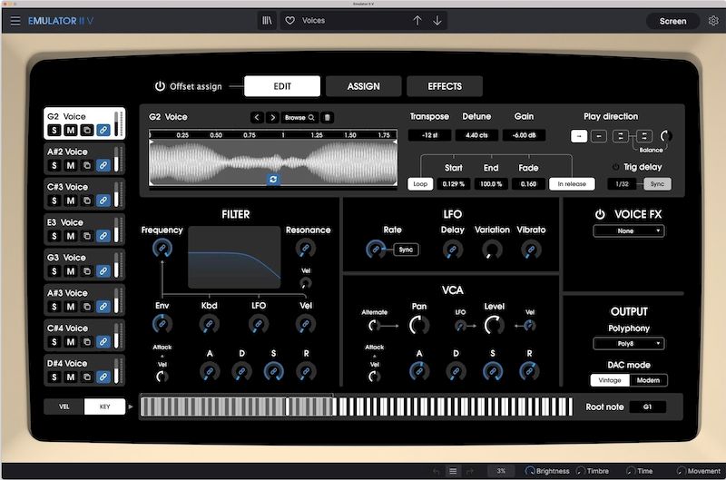Click the loop icon on waveform
Image resolution: width=726 pixels, height=480 pixels.
pos(273,179)
